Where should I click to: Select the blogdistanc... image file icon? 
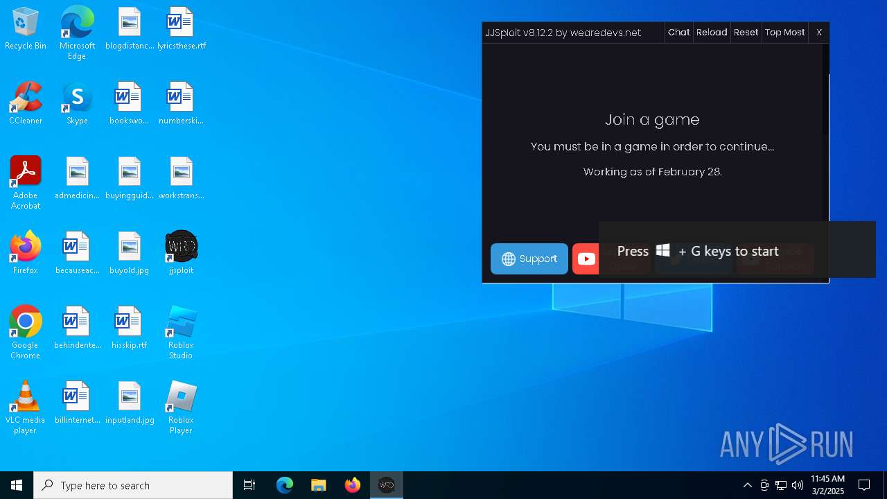(x=129, y=29)
